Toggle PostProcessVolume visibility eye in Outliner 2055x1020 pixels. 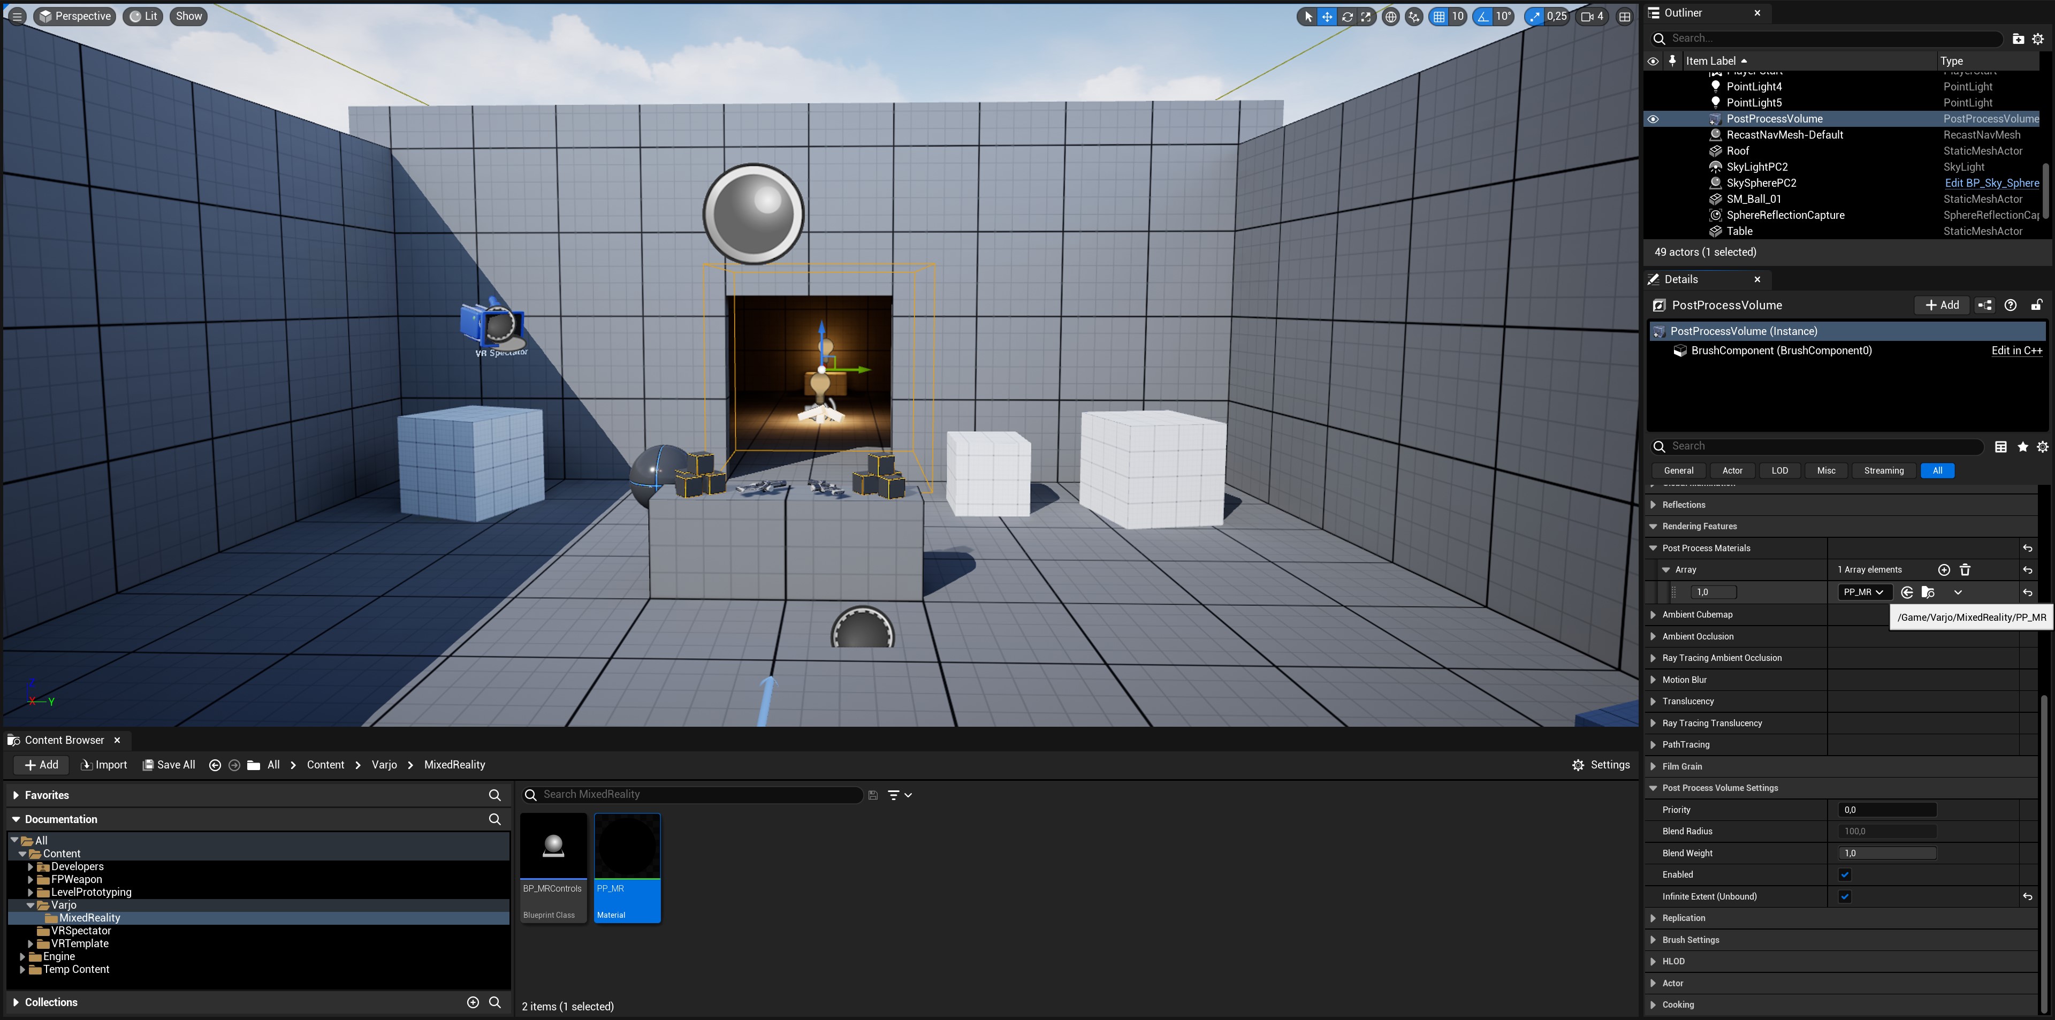[1653, 119]
